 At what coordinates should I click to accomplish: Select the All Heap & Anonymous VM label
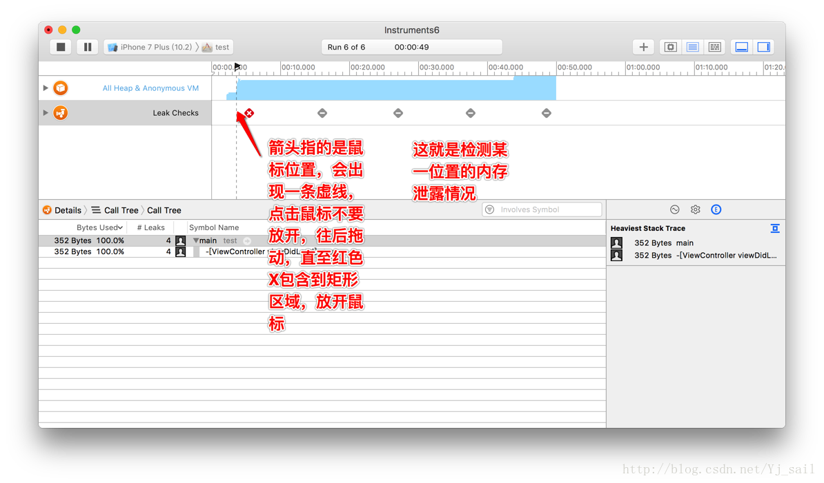tap(150, 88)
